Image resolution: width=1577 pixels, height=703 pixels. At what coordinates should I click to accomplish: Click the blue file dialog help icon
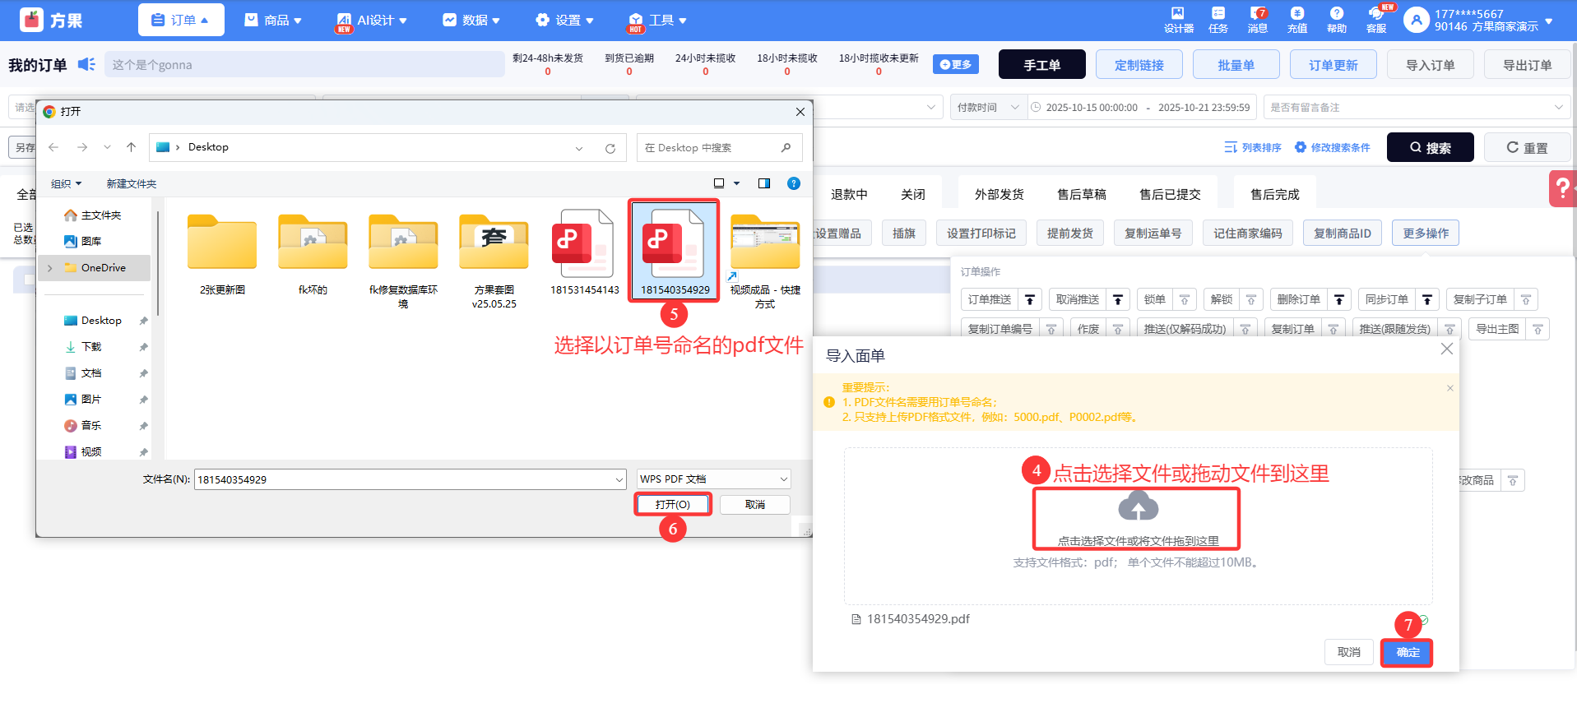point(794,183)
